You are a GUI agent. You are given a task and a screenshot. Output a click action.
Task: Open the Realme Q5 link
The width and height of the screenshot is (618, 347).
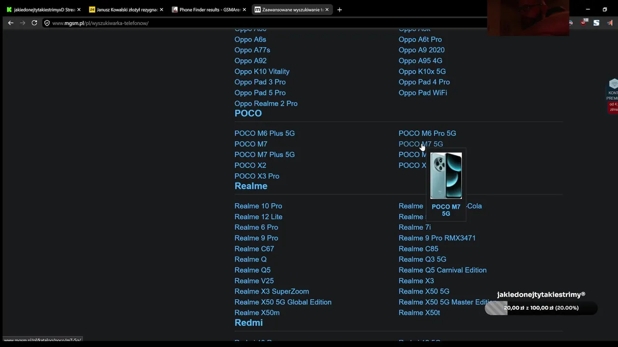click(253, 270)
